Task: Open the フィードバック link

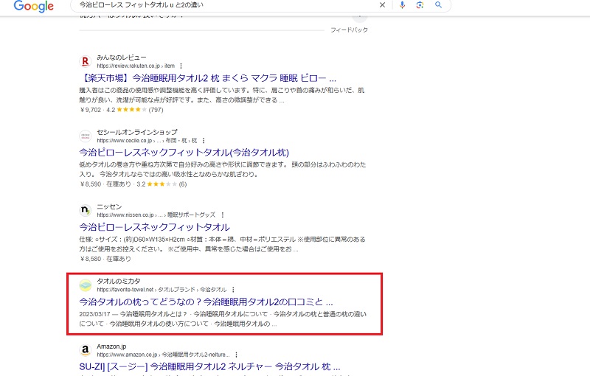Action: point(349,29)
